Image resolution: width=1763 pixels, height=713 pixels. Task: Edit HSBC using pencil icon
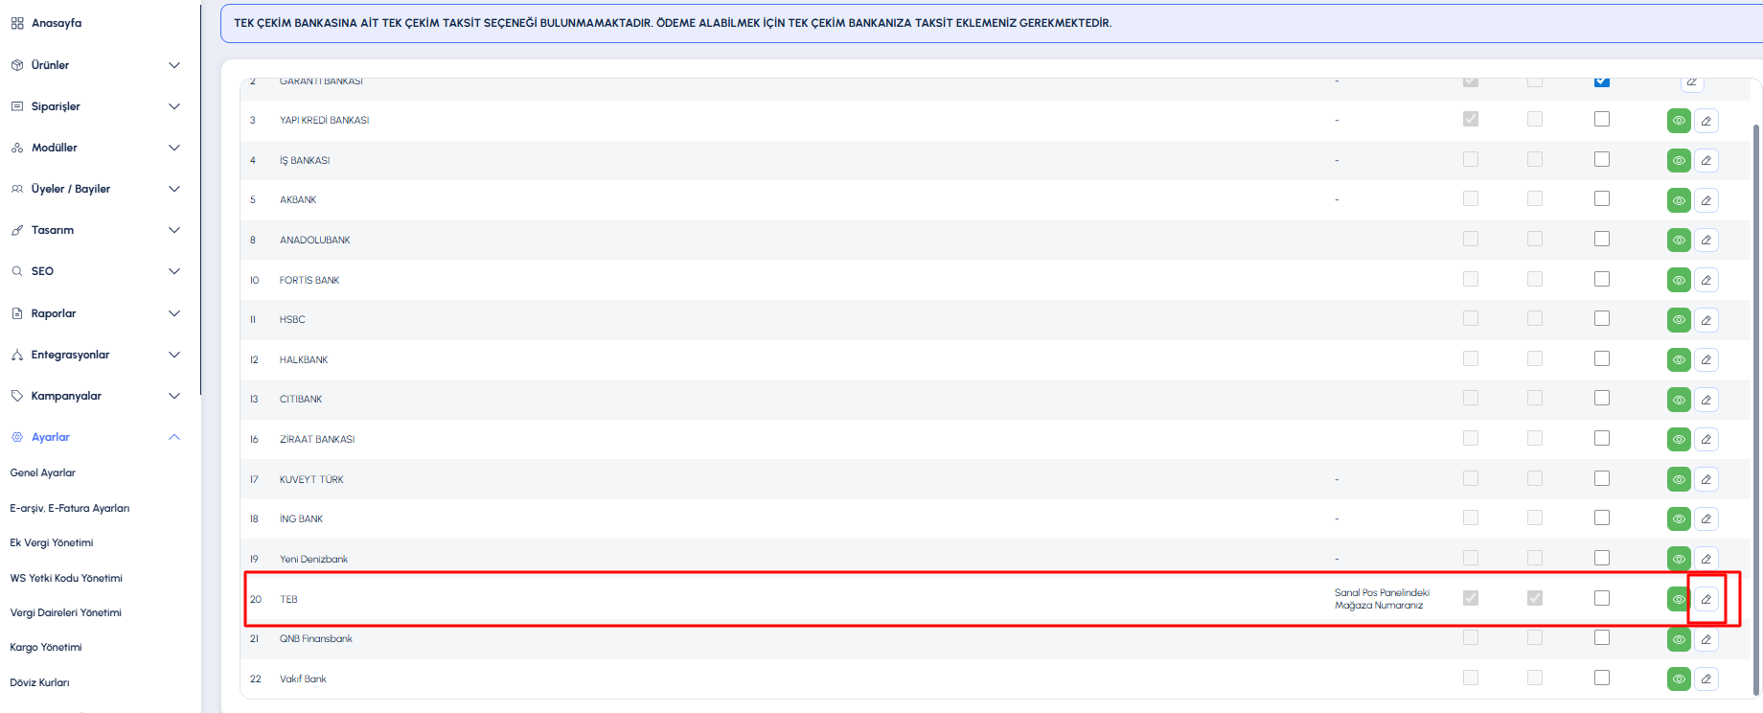click(1706, 320)
